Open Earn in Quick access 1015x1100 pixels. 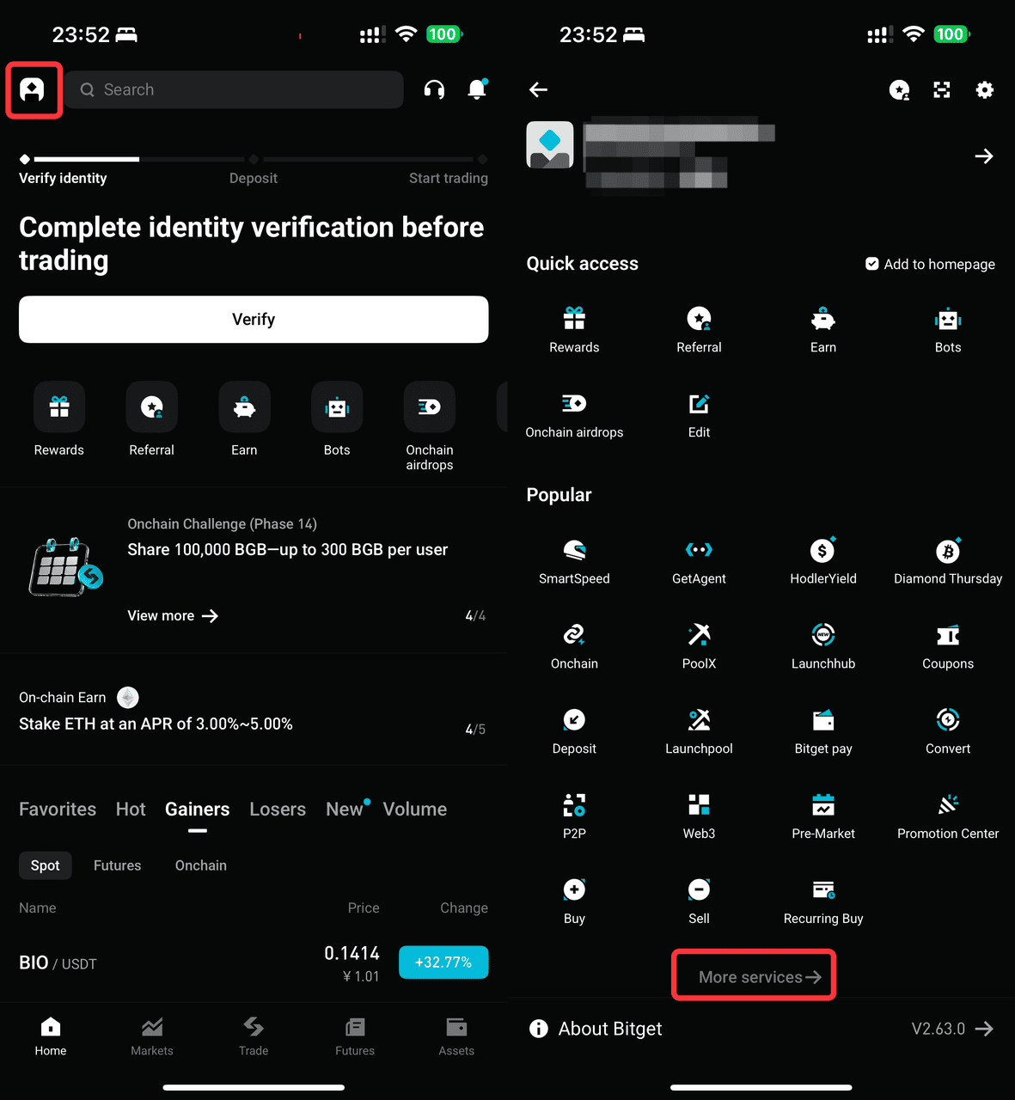(823, 329)
